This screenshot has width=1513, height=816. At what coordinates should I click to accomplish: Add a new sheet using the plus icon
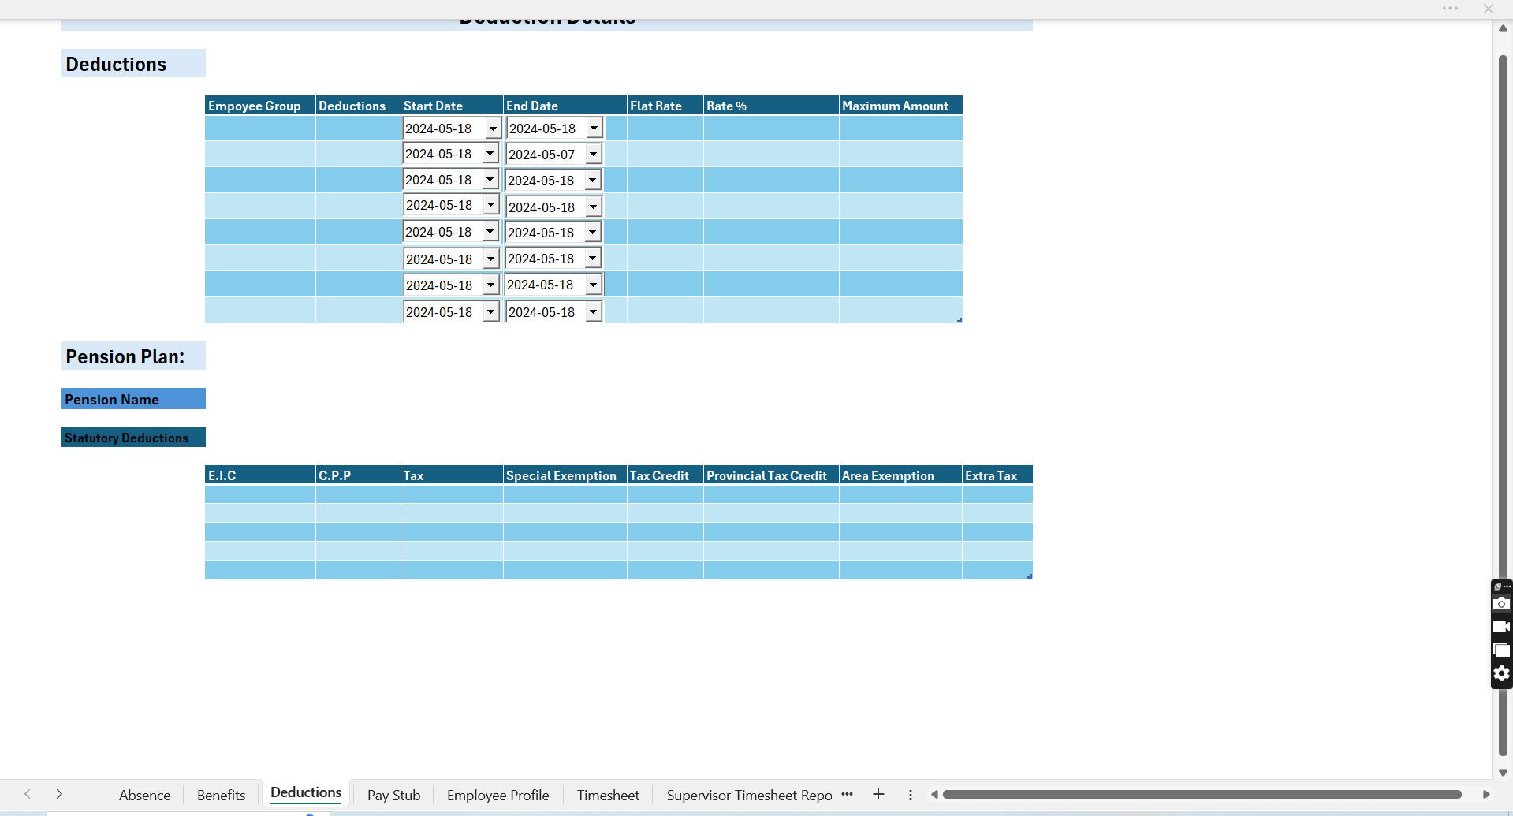(x=878, y=794)
